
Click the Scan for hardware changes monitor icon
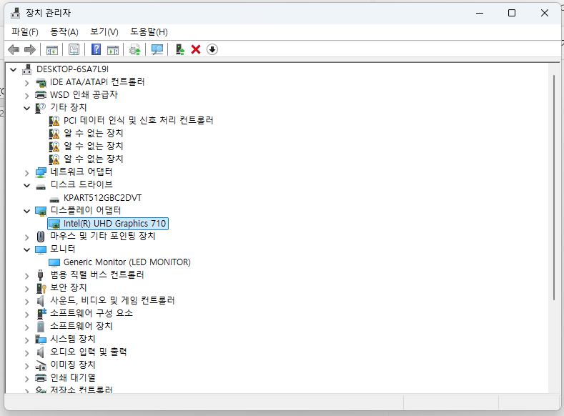pyautogui.click(x=157, y=49)
